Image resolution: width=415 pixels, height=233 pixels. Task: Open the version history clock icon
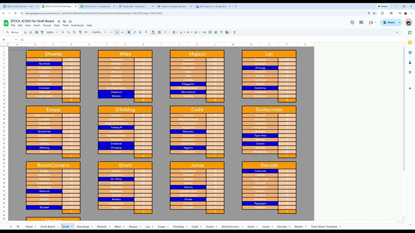point(352,23)
